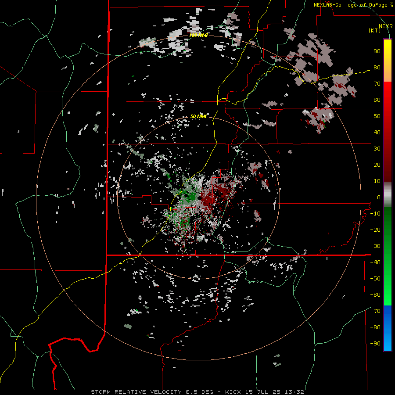The image size is (395, 395).
Task: Select the -80 value on velocity scale
Action: click(x=375, y=327)
